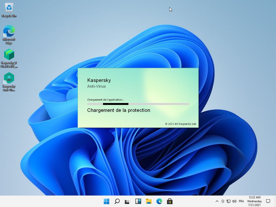Screen dimensions: 276x207
Task: Open Microsoft Store from the taskbar
Action: 169,201
